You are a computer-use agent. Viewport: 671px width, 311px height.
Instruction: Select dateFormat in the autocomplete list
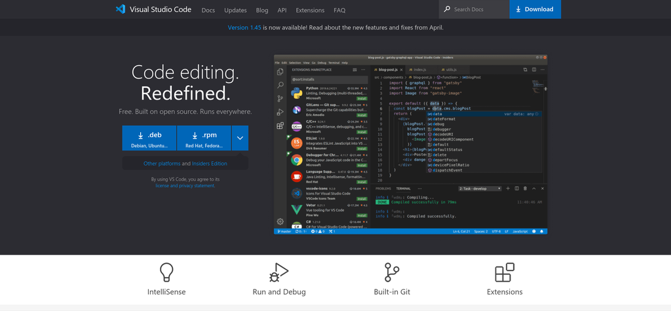click(484, 119)
